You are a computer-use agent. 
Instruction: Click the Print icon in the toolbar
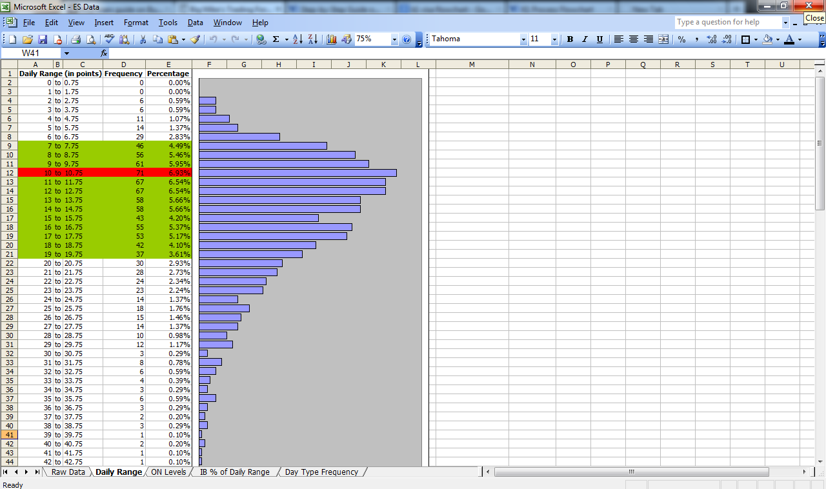point(76,39)
